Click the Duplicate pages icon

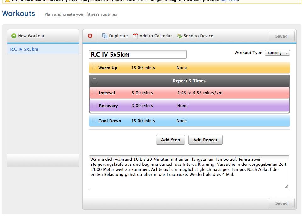tap(105, 36)
